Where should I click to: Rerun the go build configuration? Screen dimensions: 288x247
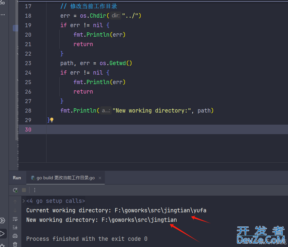point(15,190)
